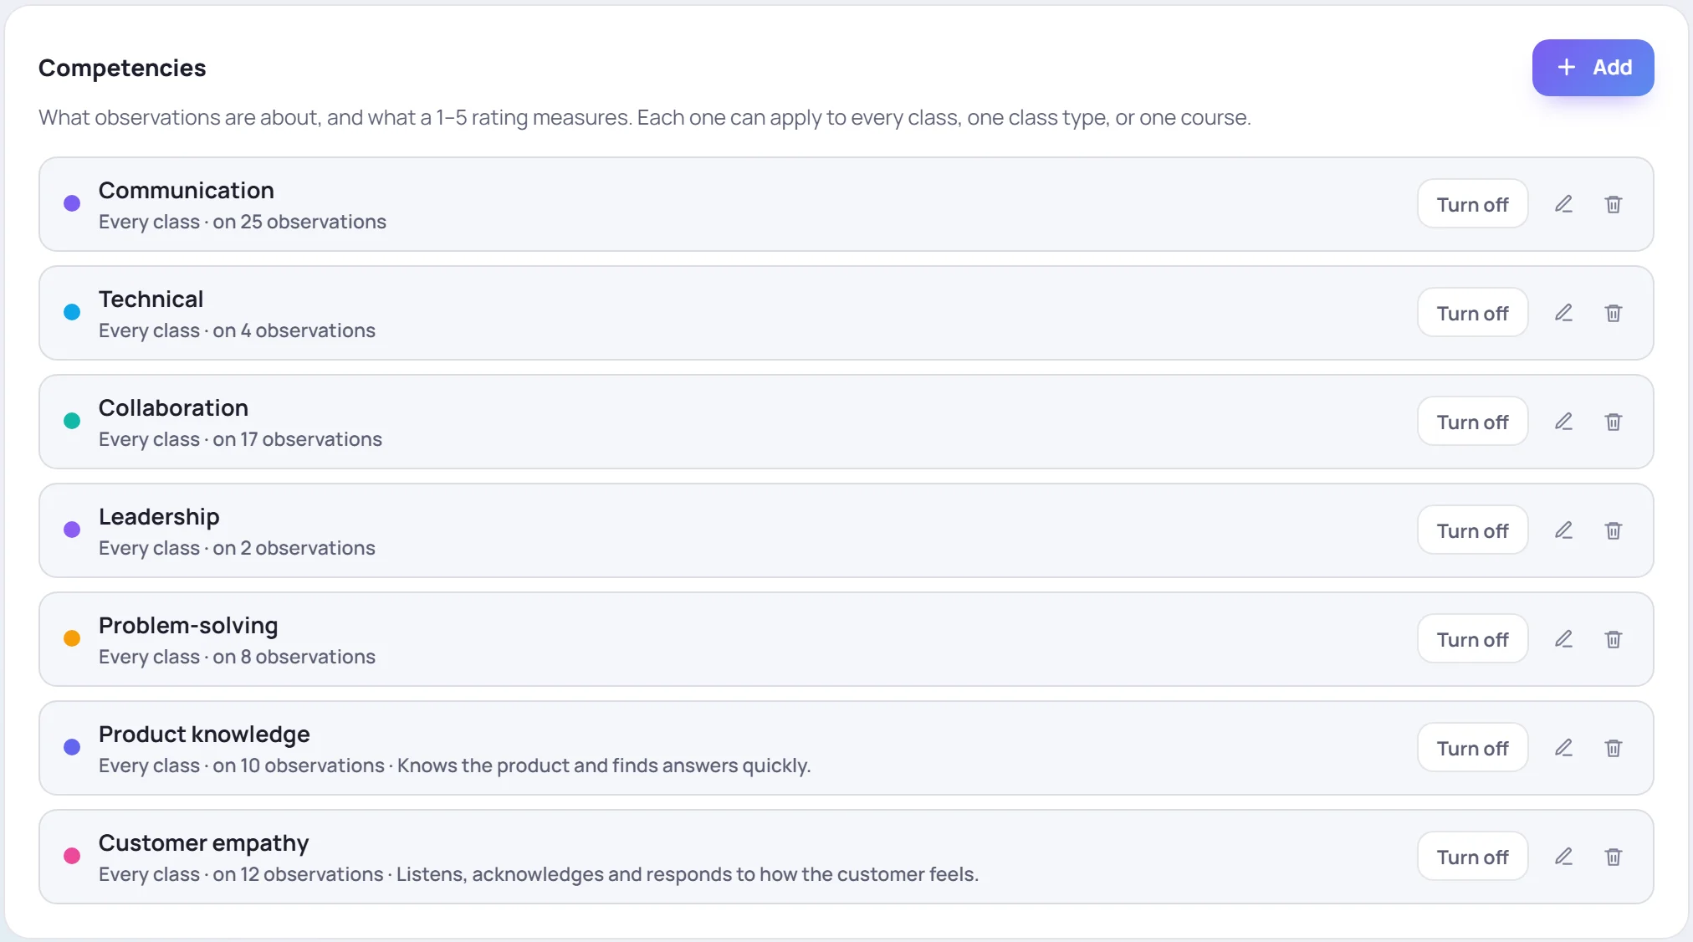Turn off the Technical competency
The height and width of the screenshot is (942, 1693).
pyautogui.click(x=1472, y=313)
